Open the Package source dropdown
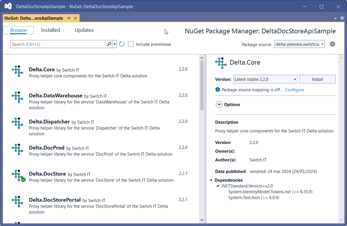This screenshot has width=347, height=226. coord(299,44)
